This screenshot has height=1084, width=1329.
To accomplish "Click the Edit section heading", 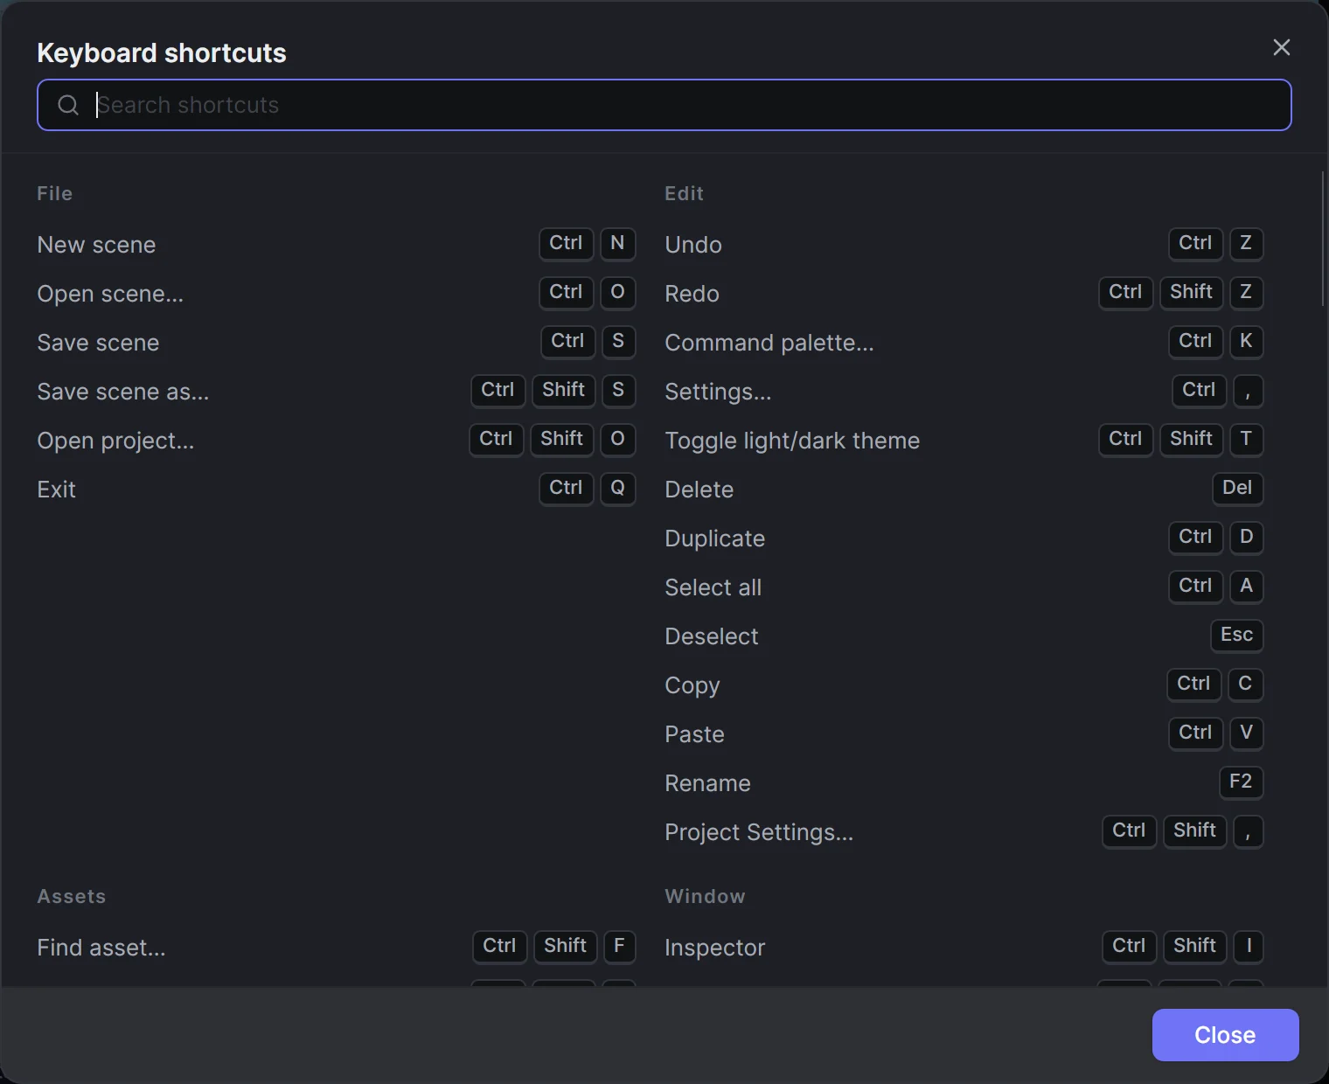I will 684,193.
